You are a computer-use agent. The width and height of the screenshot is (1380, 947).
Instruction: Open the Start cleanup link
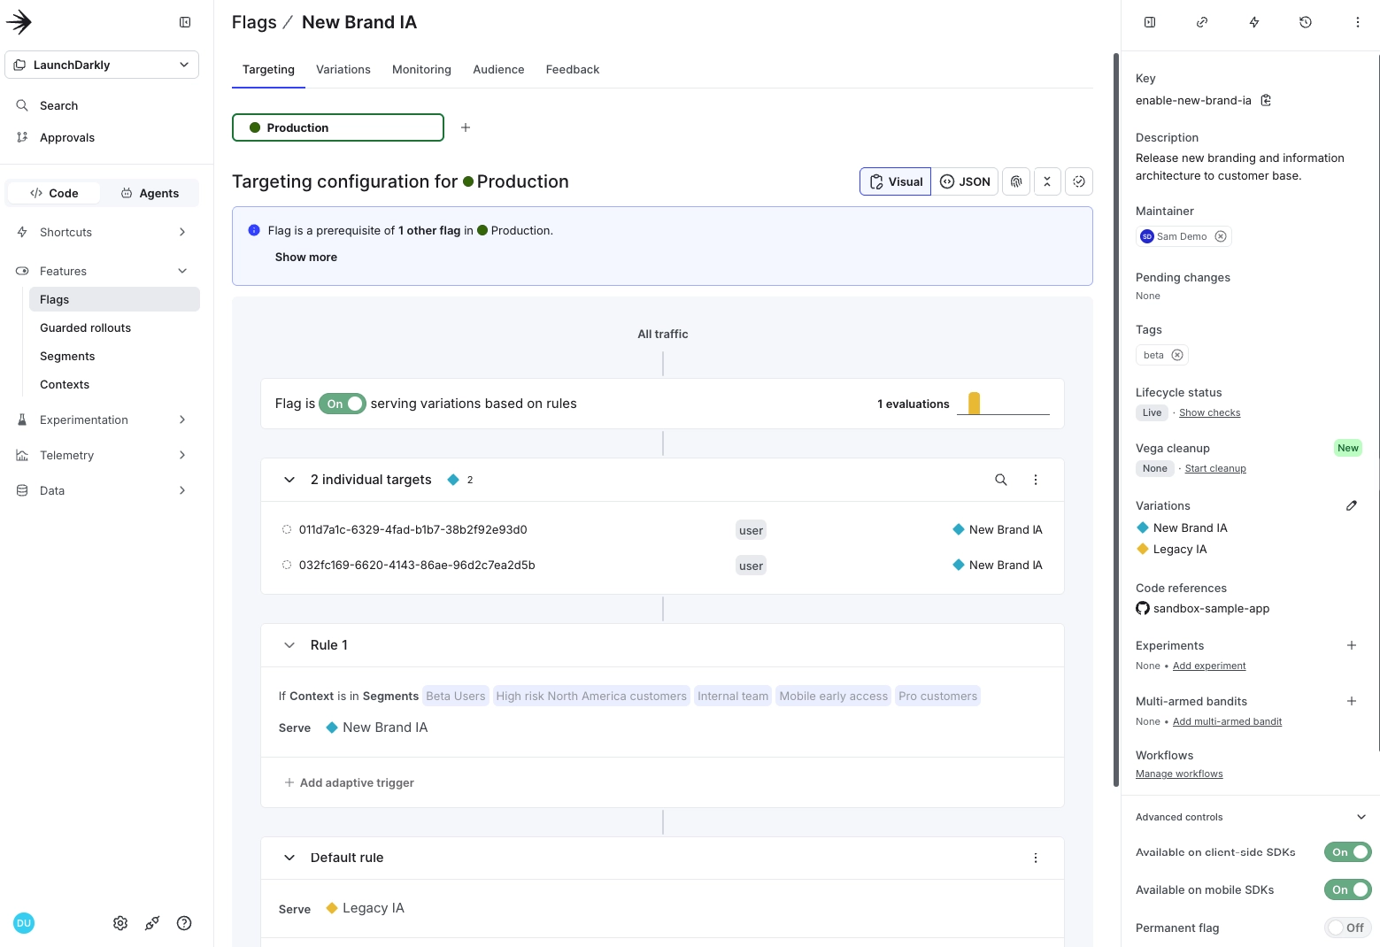point(1215,468)
